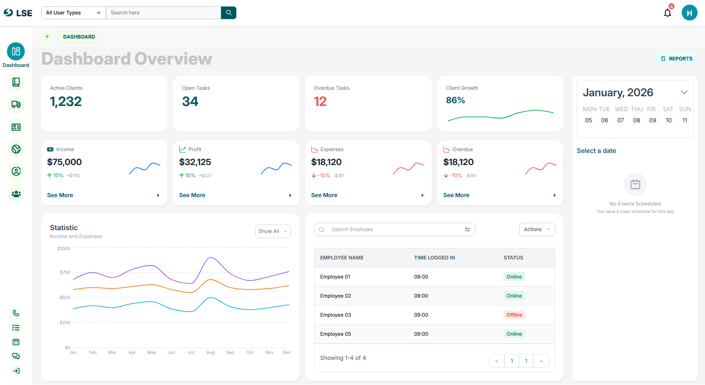Open the book icon in the sidebar

[x=16, y=82]
